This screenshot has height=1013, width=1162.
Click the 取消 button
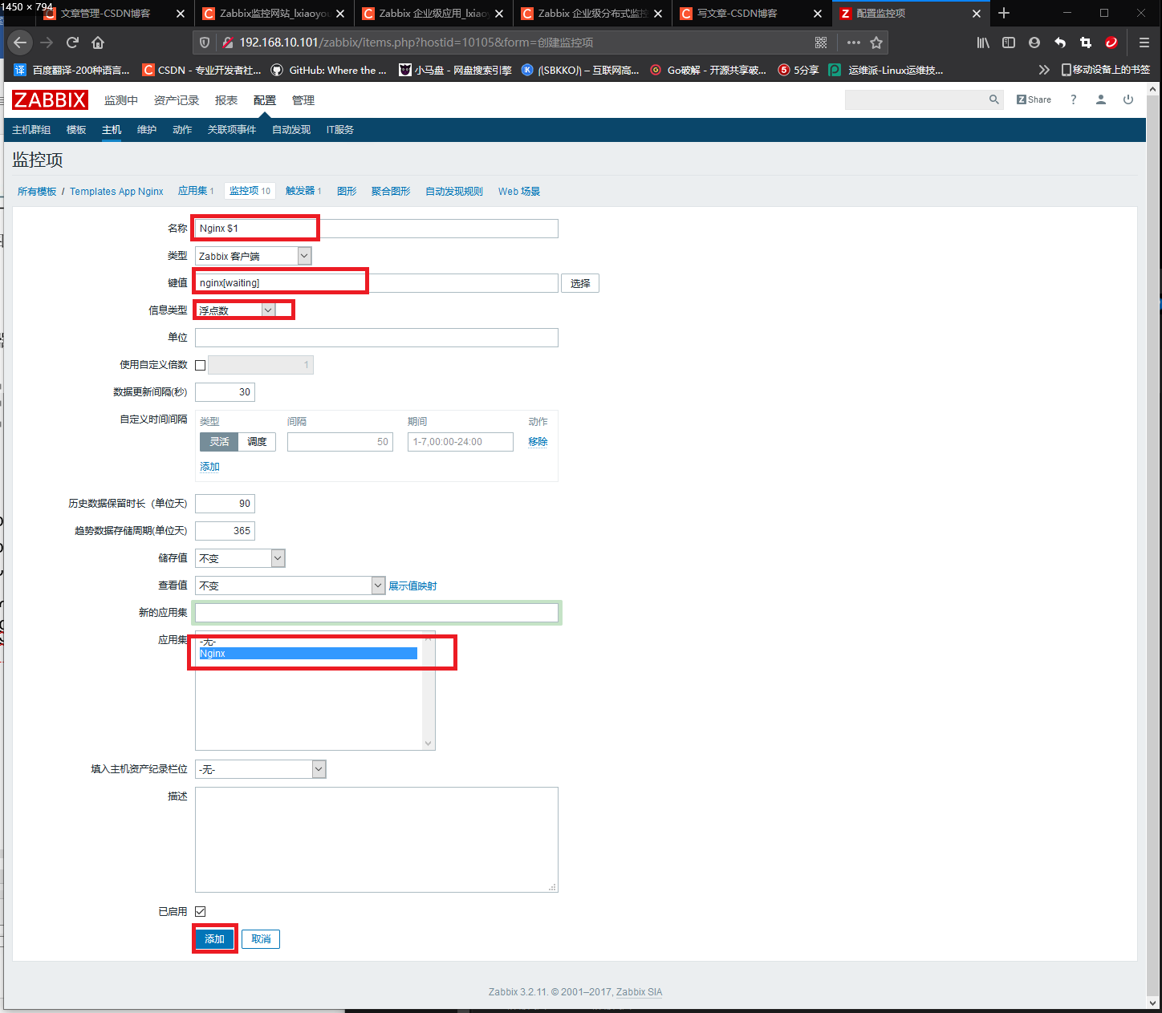[261, 939]
